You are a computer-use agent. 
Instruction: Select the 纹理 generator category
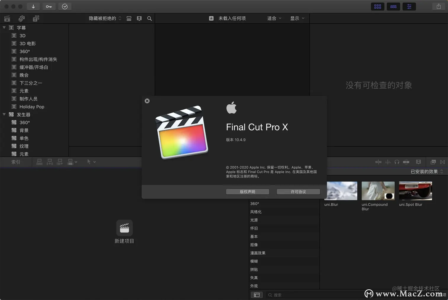click(x=24, y=146)
